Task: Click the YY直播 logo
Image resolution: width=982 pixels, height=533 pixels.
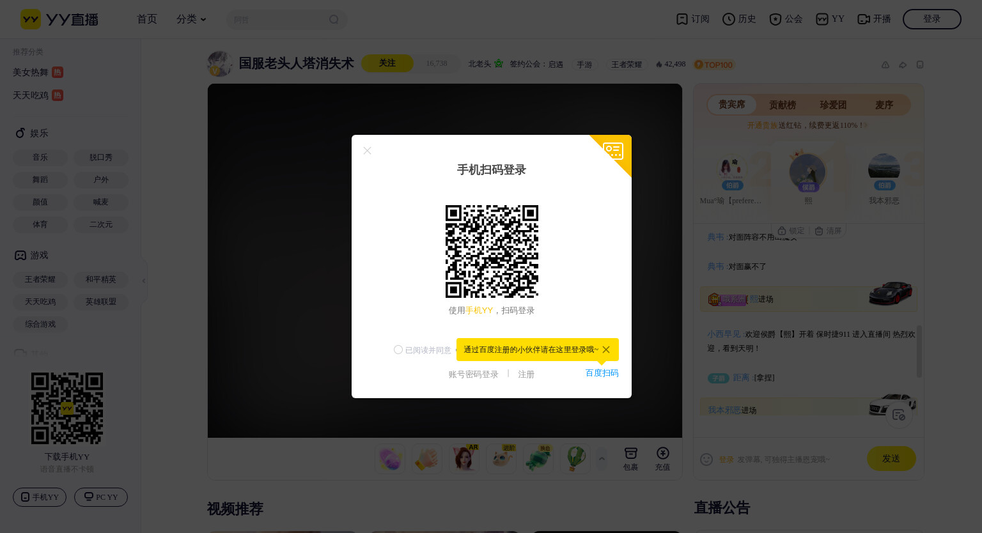Action: pos(59,19)
